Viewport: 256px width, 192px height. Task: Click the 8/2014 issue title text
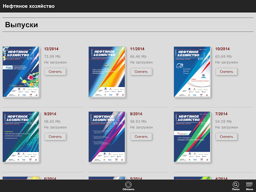136,114
